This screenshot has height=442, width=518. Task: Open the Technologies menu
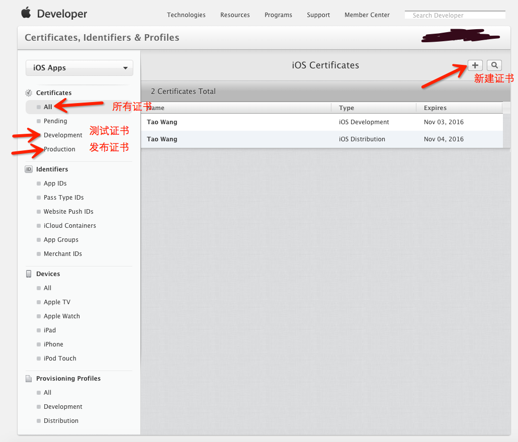tap(186, 15)
